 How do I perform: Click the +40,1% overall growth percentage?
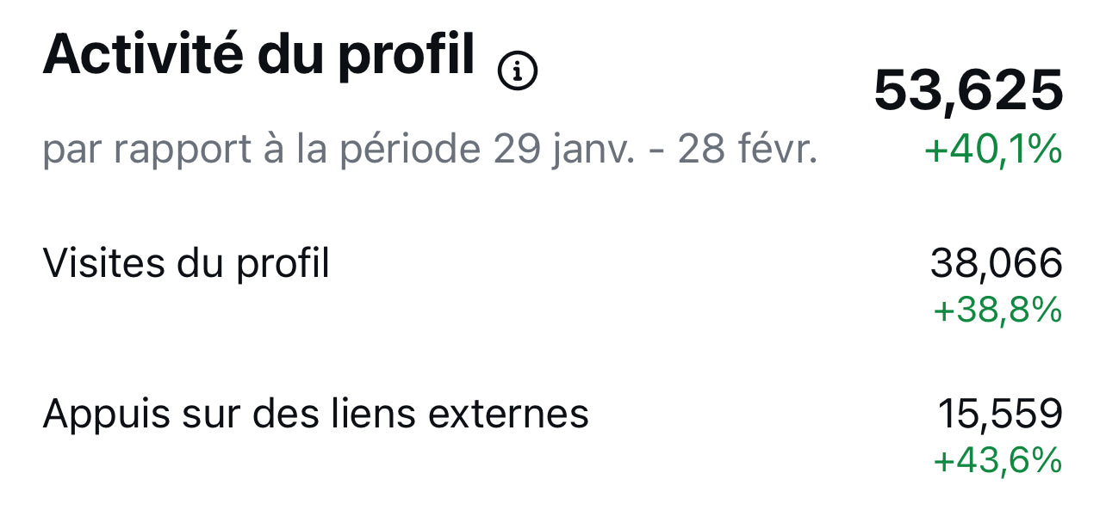pos(993,151)
